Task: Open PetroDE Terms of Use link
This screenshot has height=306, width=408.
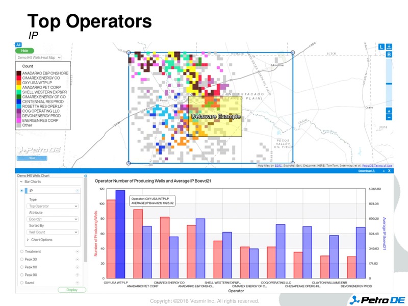Action: pyautogui.click(x=377, y=165)
